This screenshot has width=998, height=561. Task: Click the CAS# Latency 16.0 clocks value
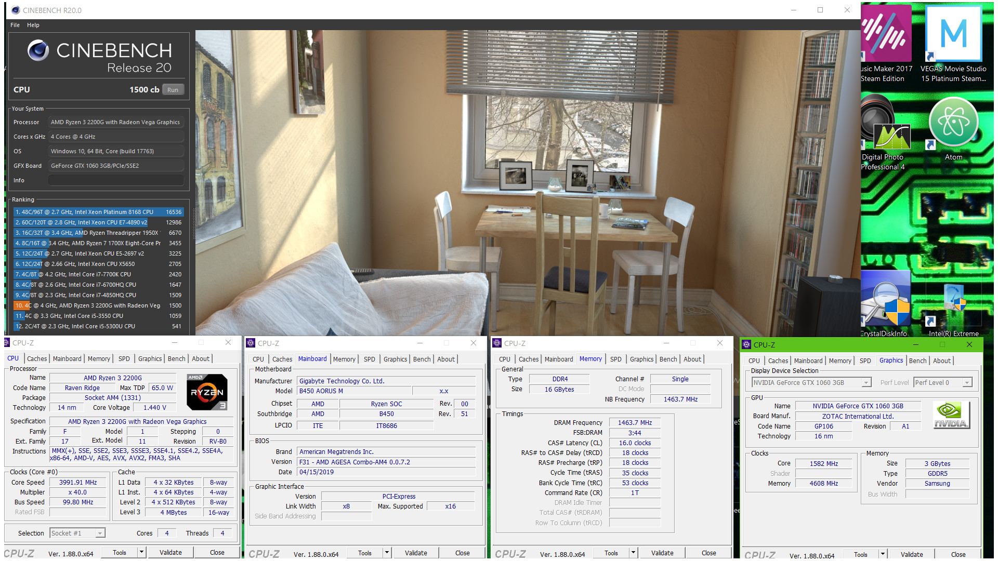pos(635,443)
